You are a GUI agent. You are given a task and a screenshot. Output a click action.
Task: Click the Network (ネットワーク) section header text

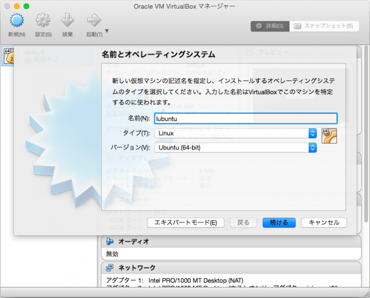pyautogui.click(x=137, y=268)
